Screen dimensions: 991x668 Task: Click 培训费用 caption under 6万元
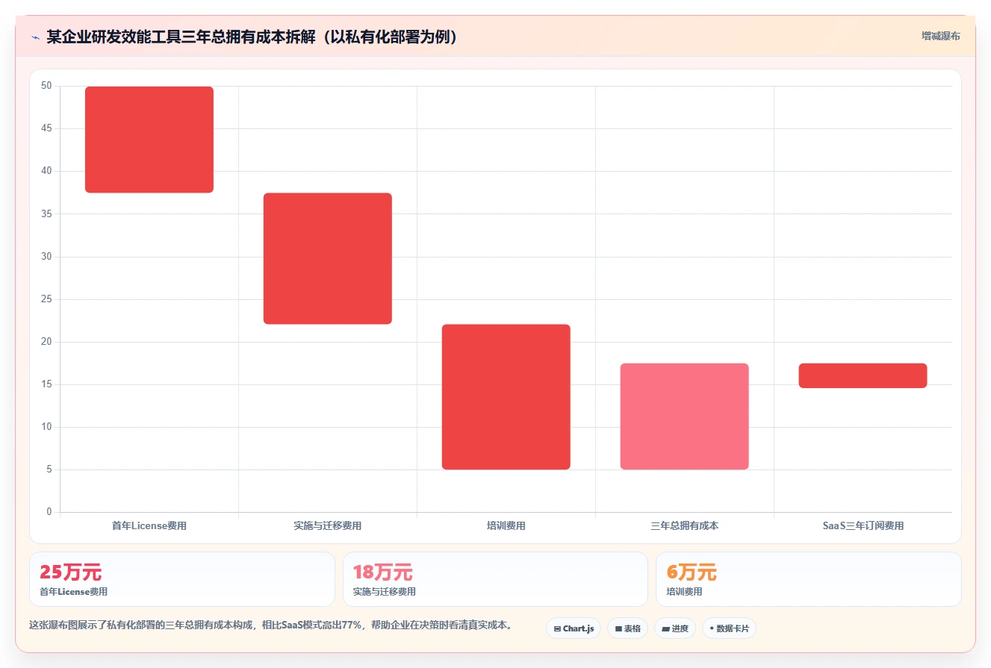(685, 592)
